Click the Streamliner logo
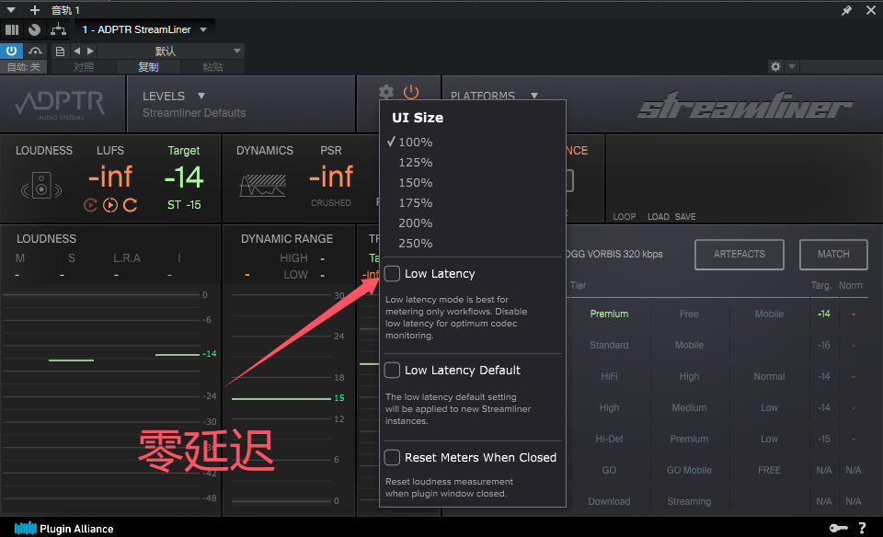883x537 pixels. pyautogui.click(x=744, y=105)
